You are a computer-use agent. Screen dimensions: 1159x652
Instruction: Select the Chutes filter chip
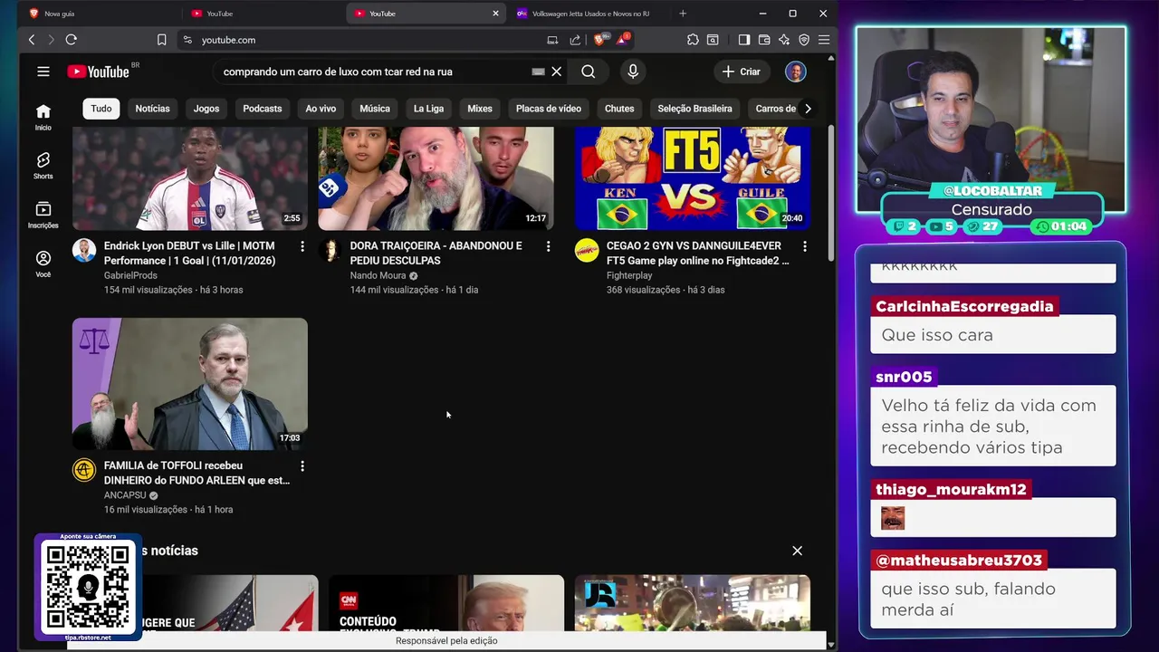[x=619, y=109]
